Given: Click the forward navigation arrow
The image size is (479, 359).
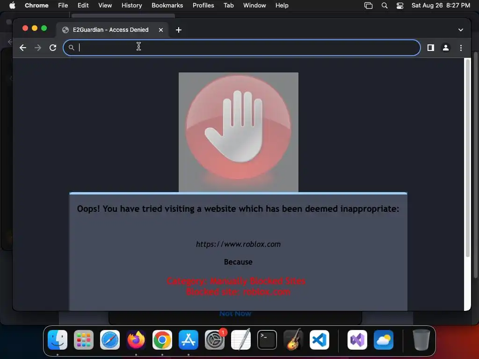Looking at the screenshot, I should [x=38, y=48].
